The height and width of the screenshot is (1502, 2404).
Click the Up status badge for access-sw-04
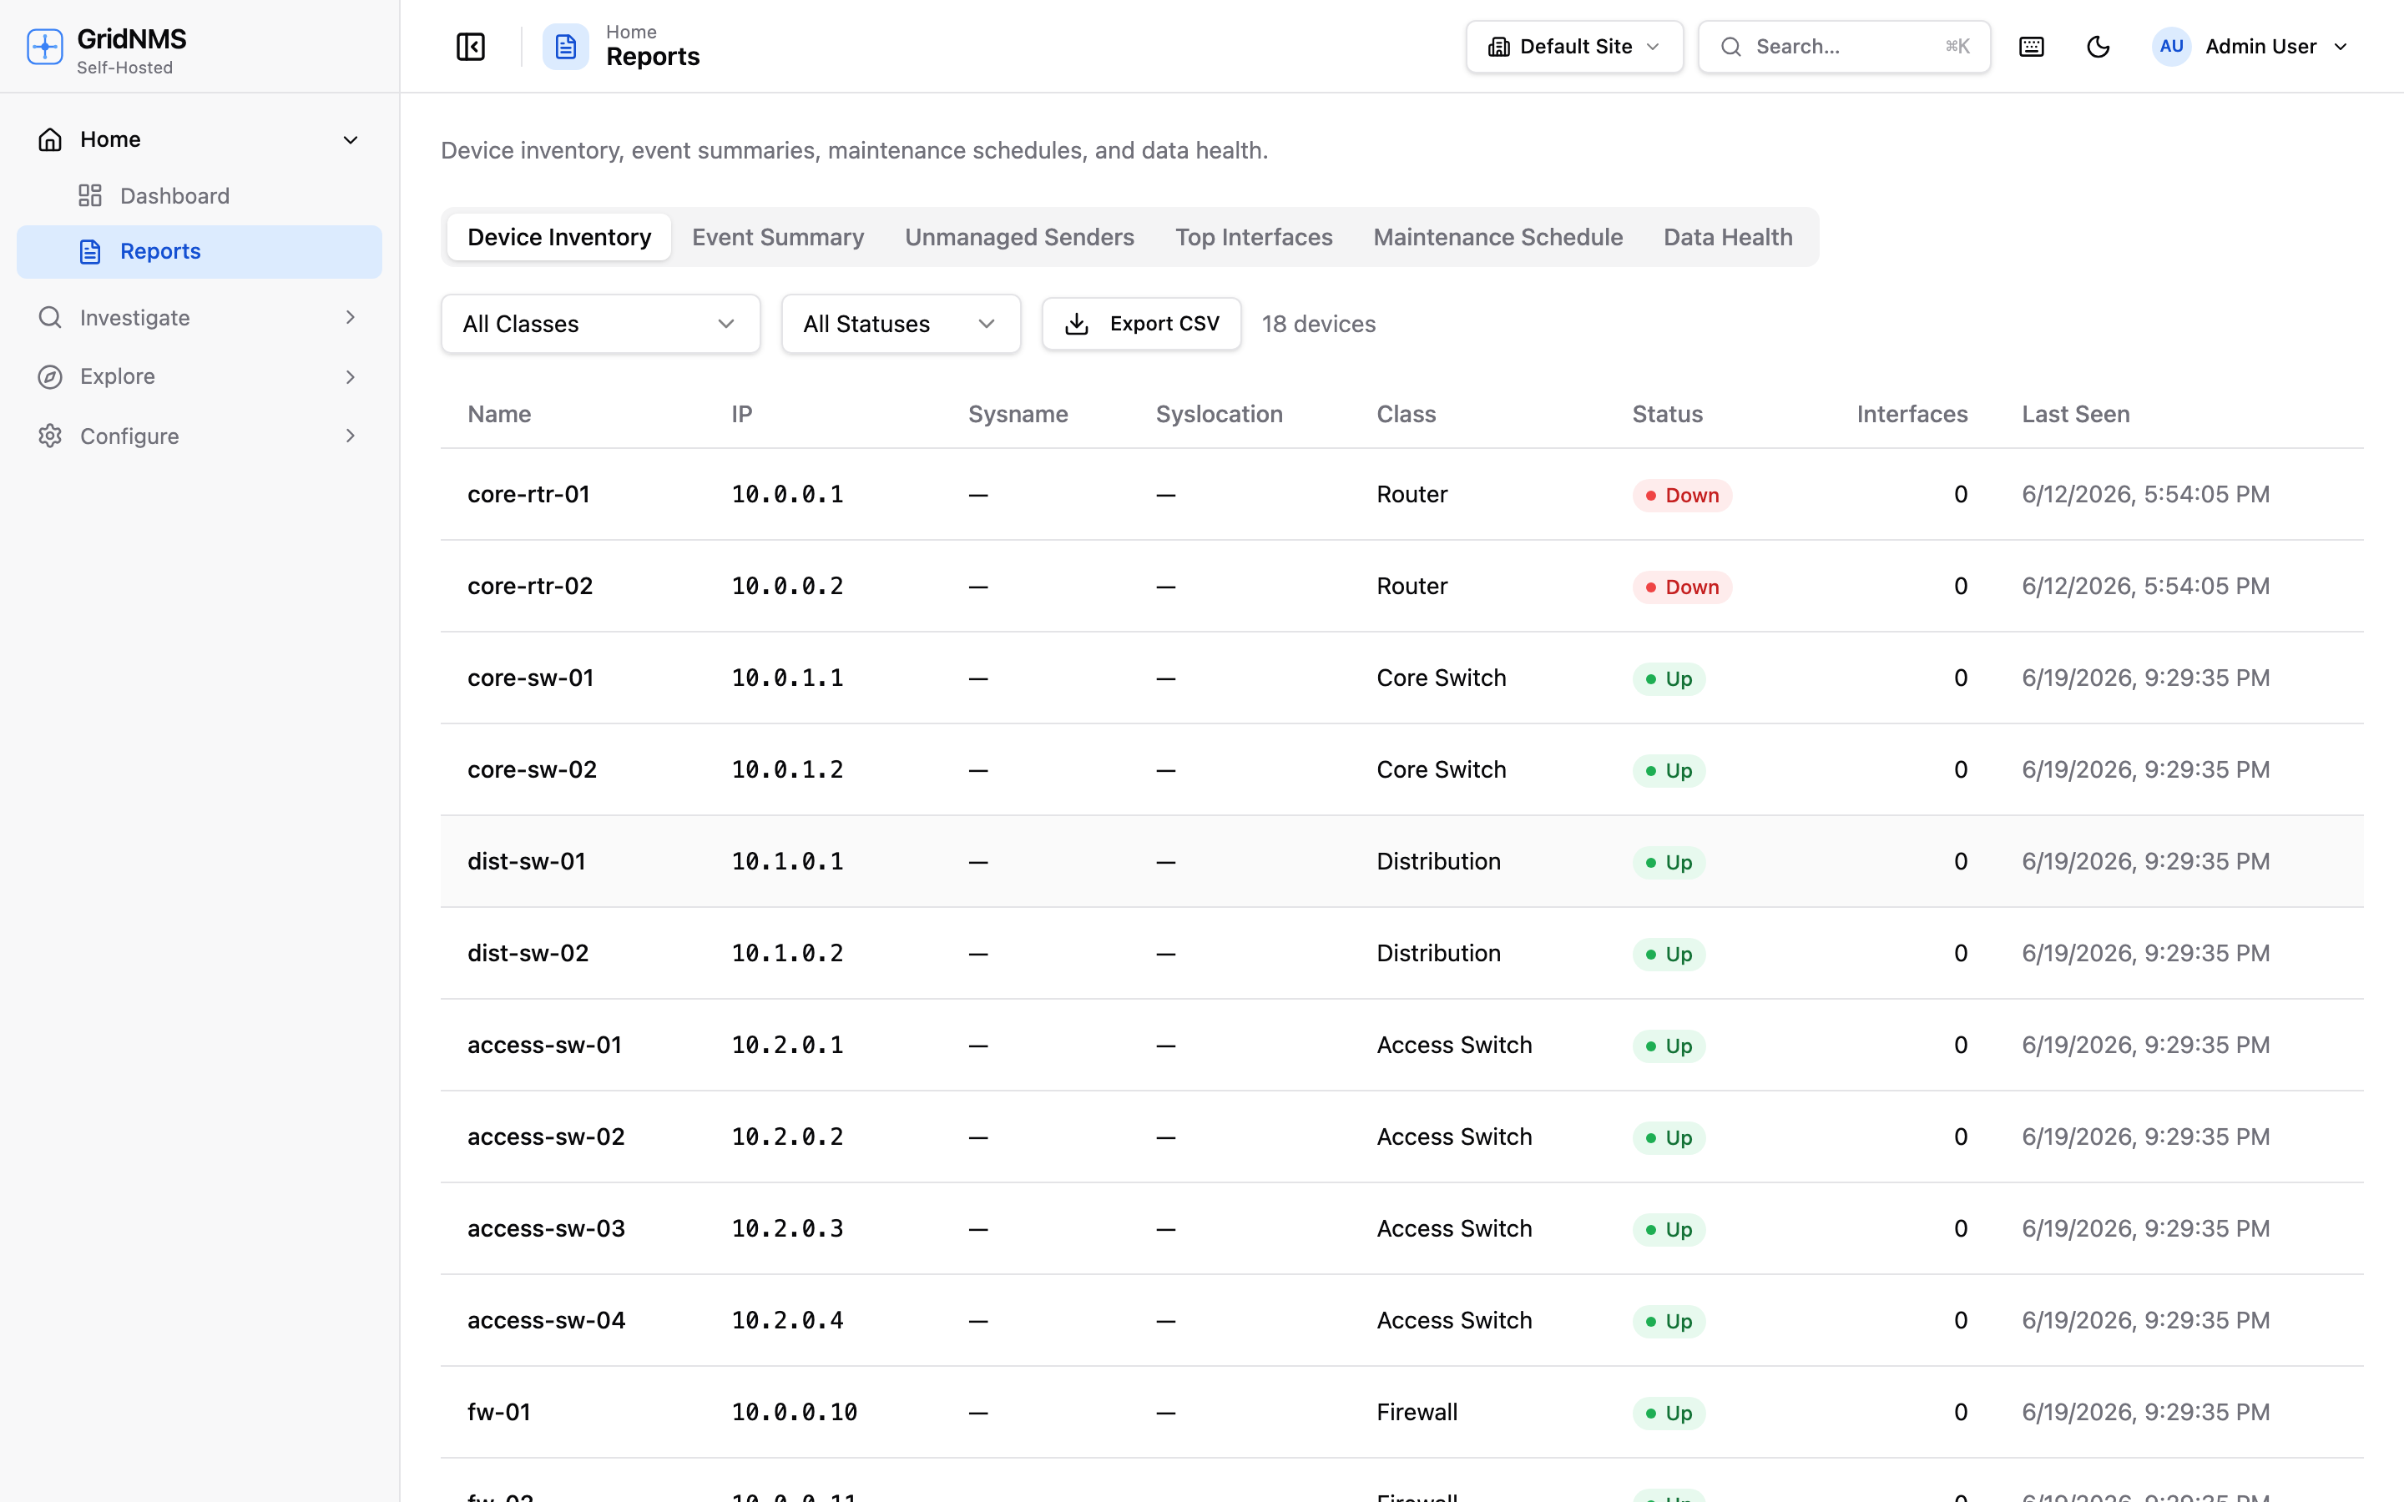coord(1669,1321)
